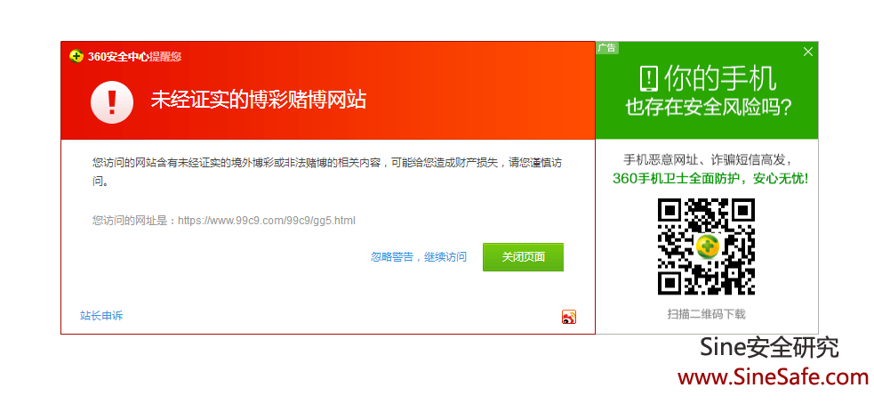Click 忽略警告，继续访问 link
This screenshot has width=874, height=404.
coord(419,257)
